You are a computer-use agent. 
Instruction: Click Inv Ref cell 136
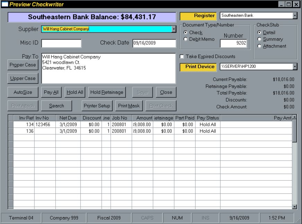tap(24, 131)
